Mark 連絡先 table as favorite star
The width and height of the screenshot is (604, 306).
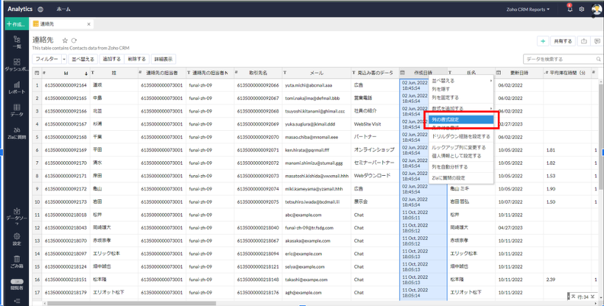click(x=65, y=40)
